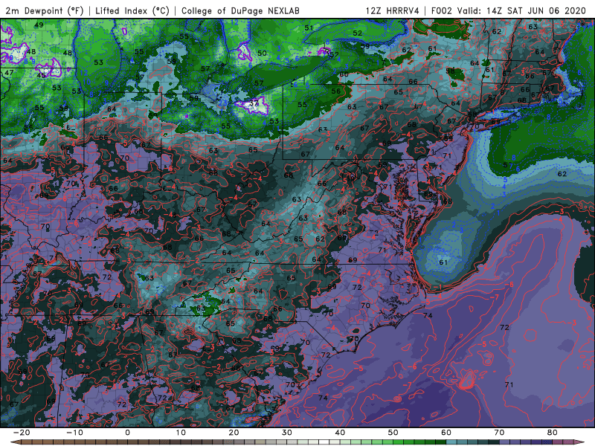
Task: Click the 70 label on the color scale
Action: (499, 433)
